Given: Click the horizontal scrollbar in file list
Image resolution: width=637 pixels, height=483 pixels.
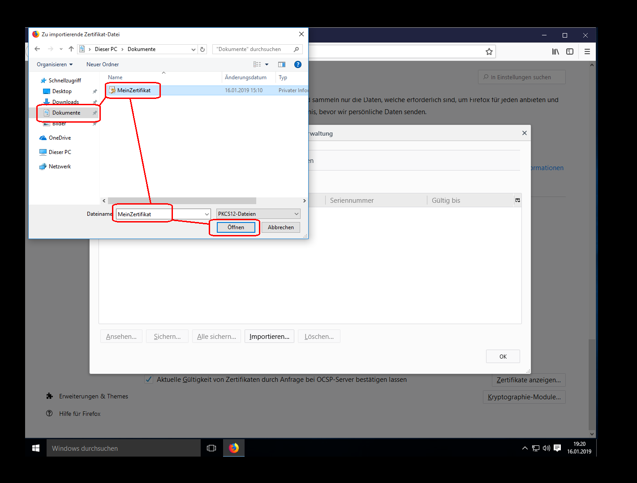Looking at the screenshot, I should (x=182, y=201).
